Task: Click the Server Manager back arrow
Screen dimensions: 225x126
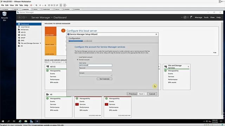Action: [x=20, y=17]
